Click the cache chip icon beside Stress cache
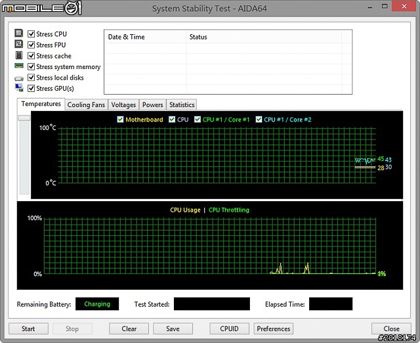This screenshot has width=420, height=343. (x=19, y=55)
